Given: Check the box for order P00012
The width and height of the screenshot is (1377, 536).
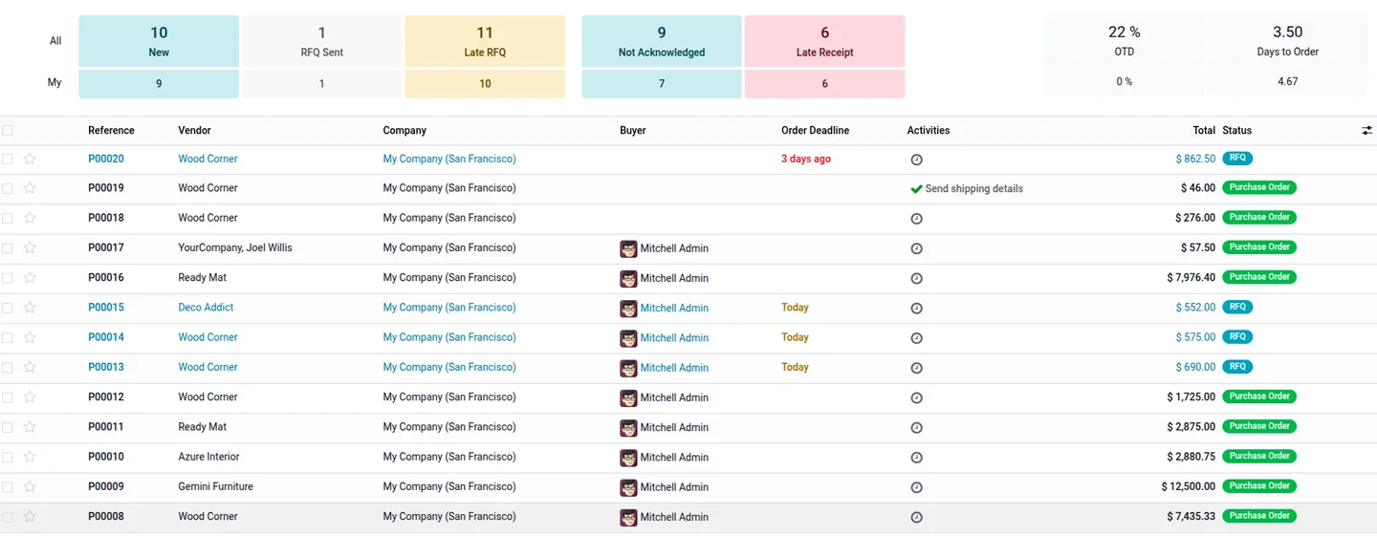Looking at the screenshot, I should pos(8,397).
